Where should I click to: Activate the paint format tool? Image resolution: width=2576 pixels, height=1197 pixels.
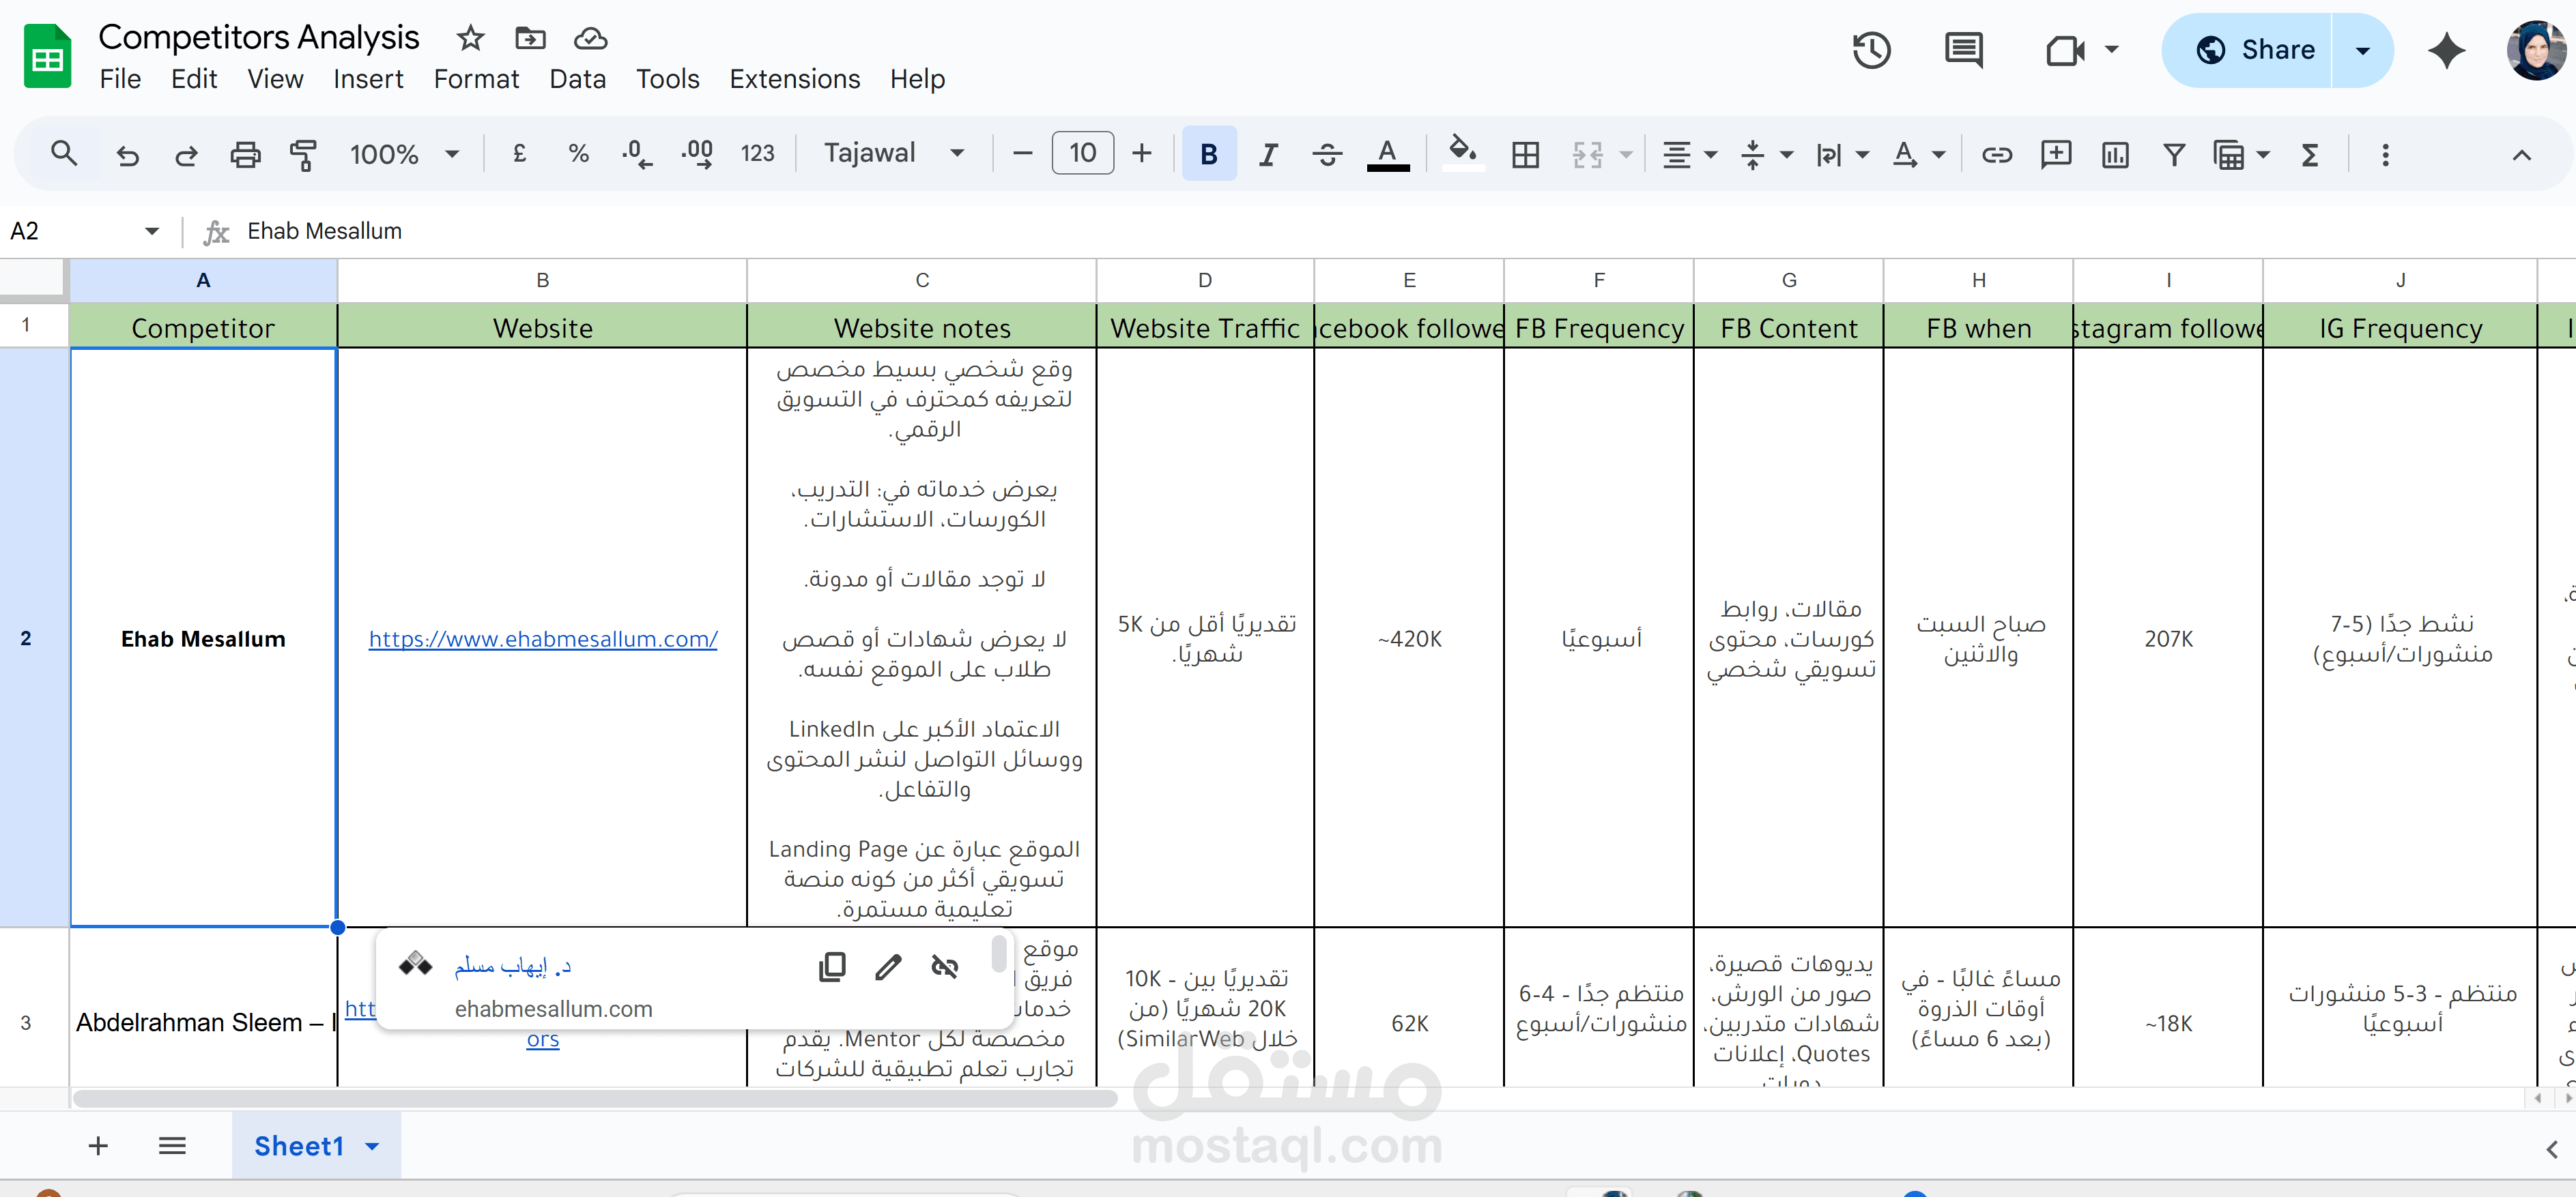pos(303,155)
